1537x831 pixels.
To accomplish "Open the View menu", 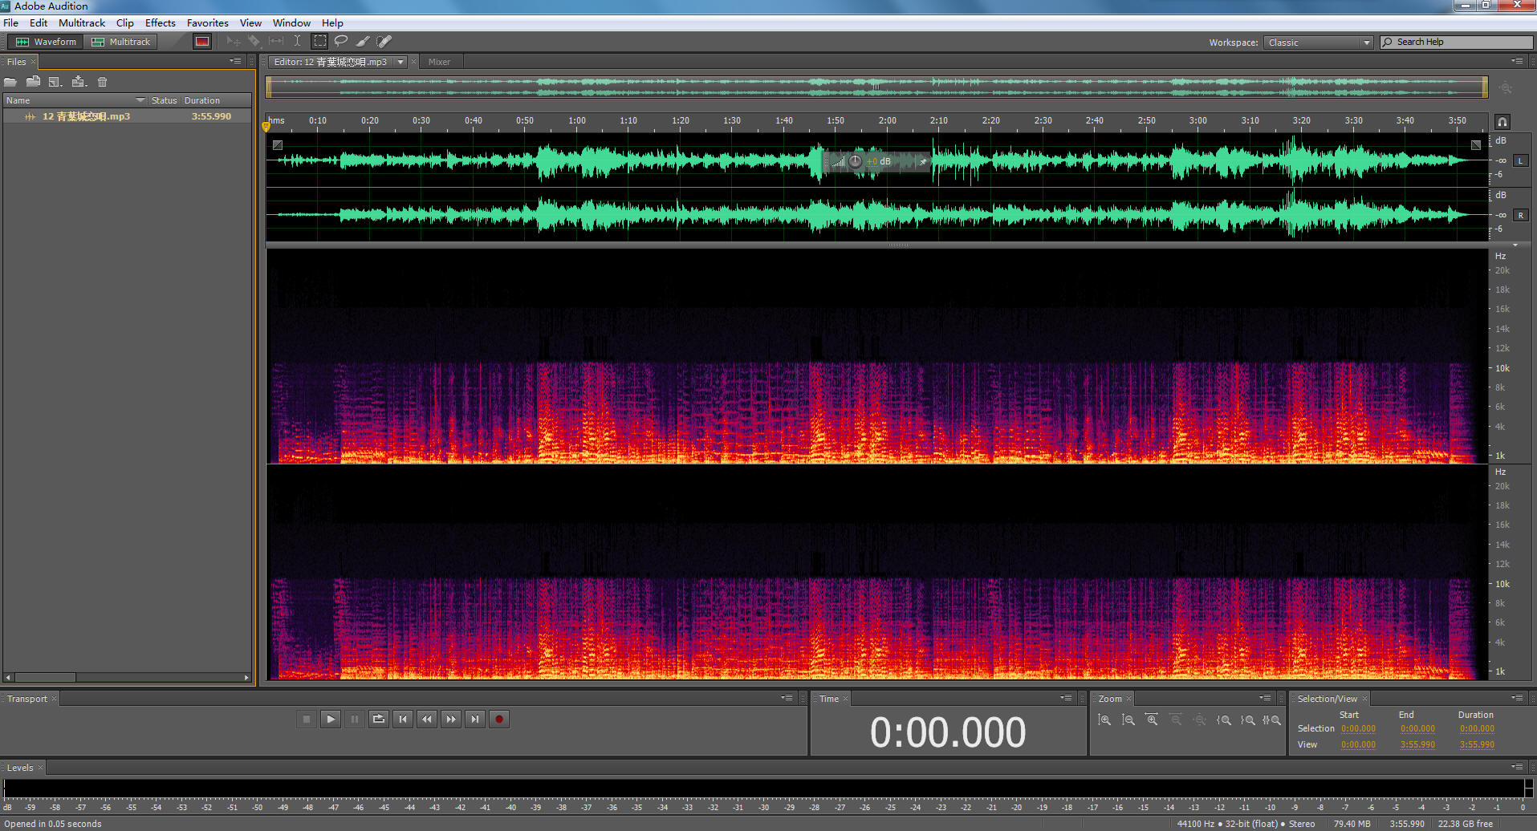I will tap(250, 22).
